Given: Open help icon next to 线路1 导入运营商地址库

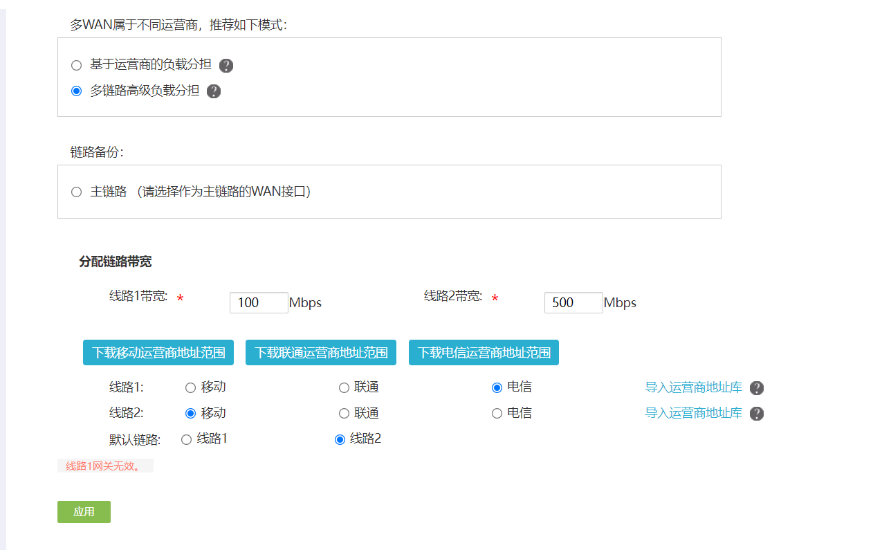Looking at the screenshot, I should (757, 388).
